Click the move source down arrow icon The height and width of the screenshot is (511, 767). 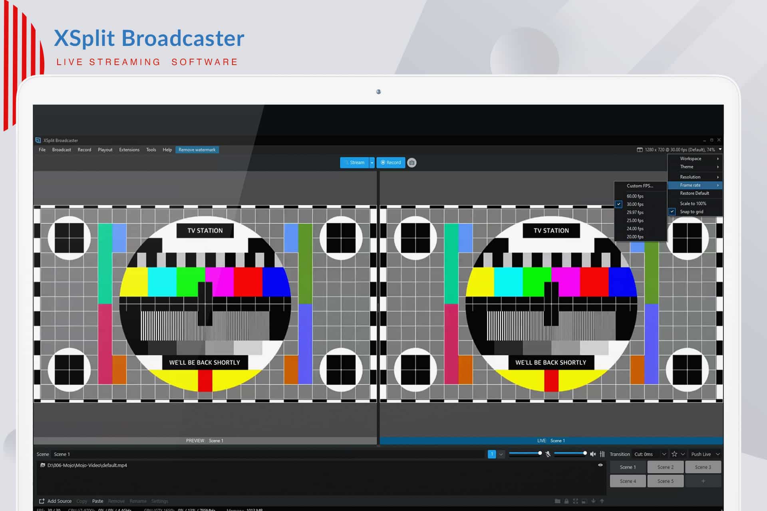coord(593,501)
